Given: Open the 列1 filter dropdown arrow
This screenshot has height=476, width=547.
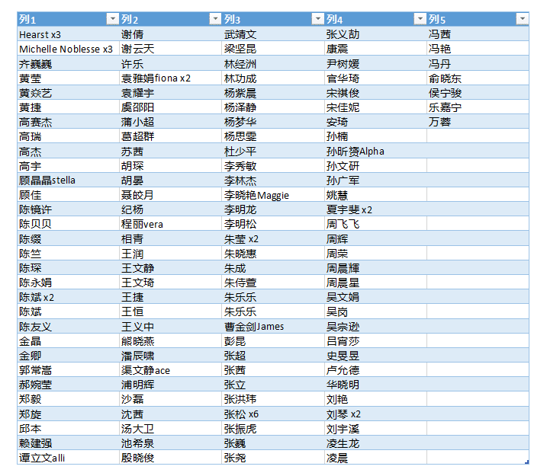Looking at the screenshot, I should (113, 19).
